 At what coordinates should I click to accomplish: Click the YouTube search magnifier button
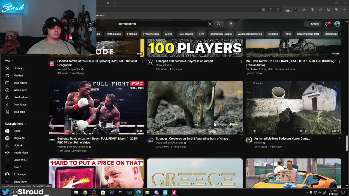[x=219, y=24]
